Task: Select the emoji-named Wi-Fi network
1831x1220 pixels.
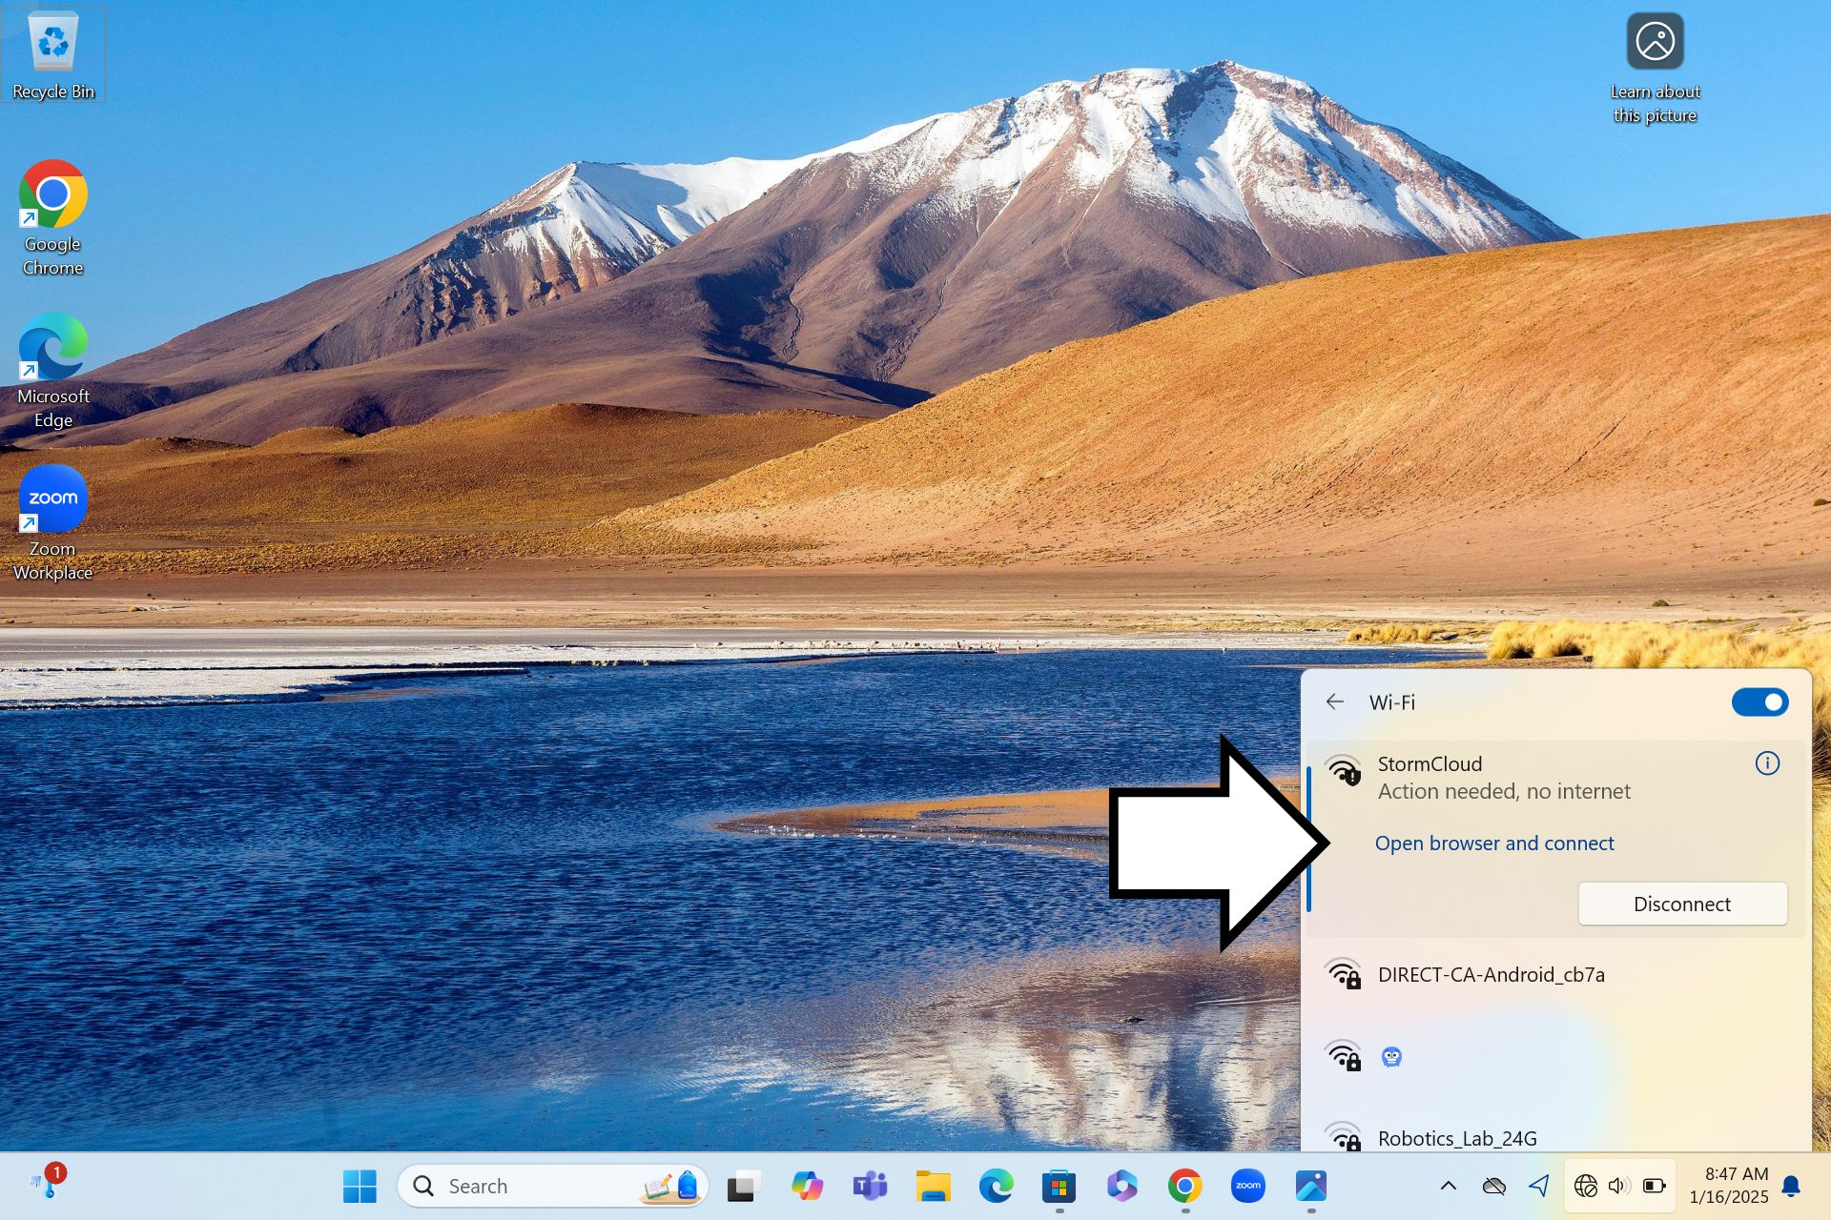Action: 1391,1057
